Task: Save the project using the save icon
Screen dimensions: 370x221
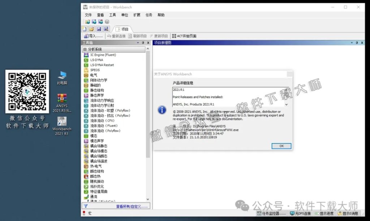Action: (x=99, y=29)
